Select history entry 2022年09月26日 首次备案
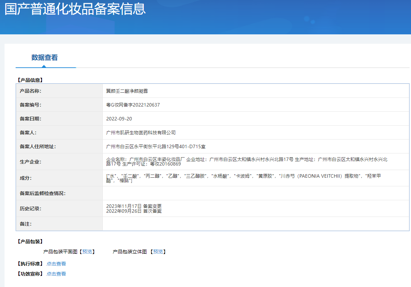The image size is (411, 287). click(x=134, y=211)
